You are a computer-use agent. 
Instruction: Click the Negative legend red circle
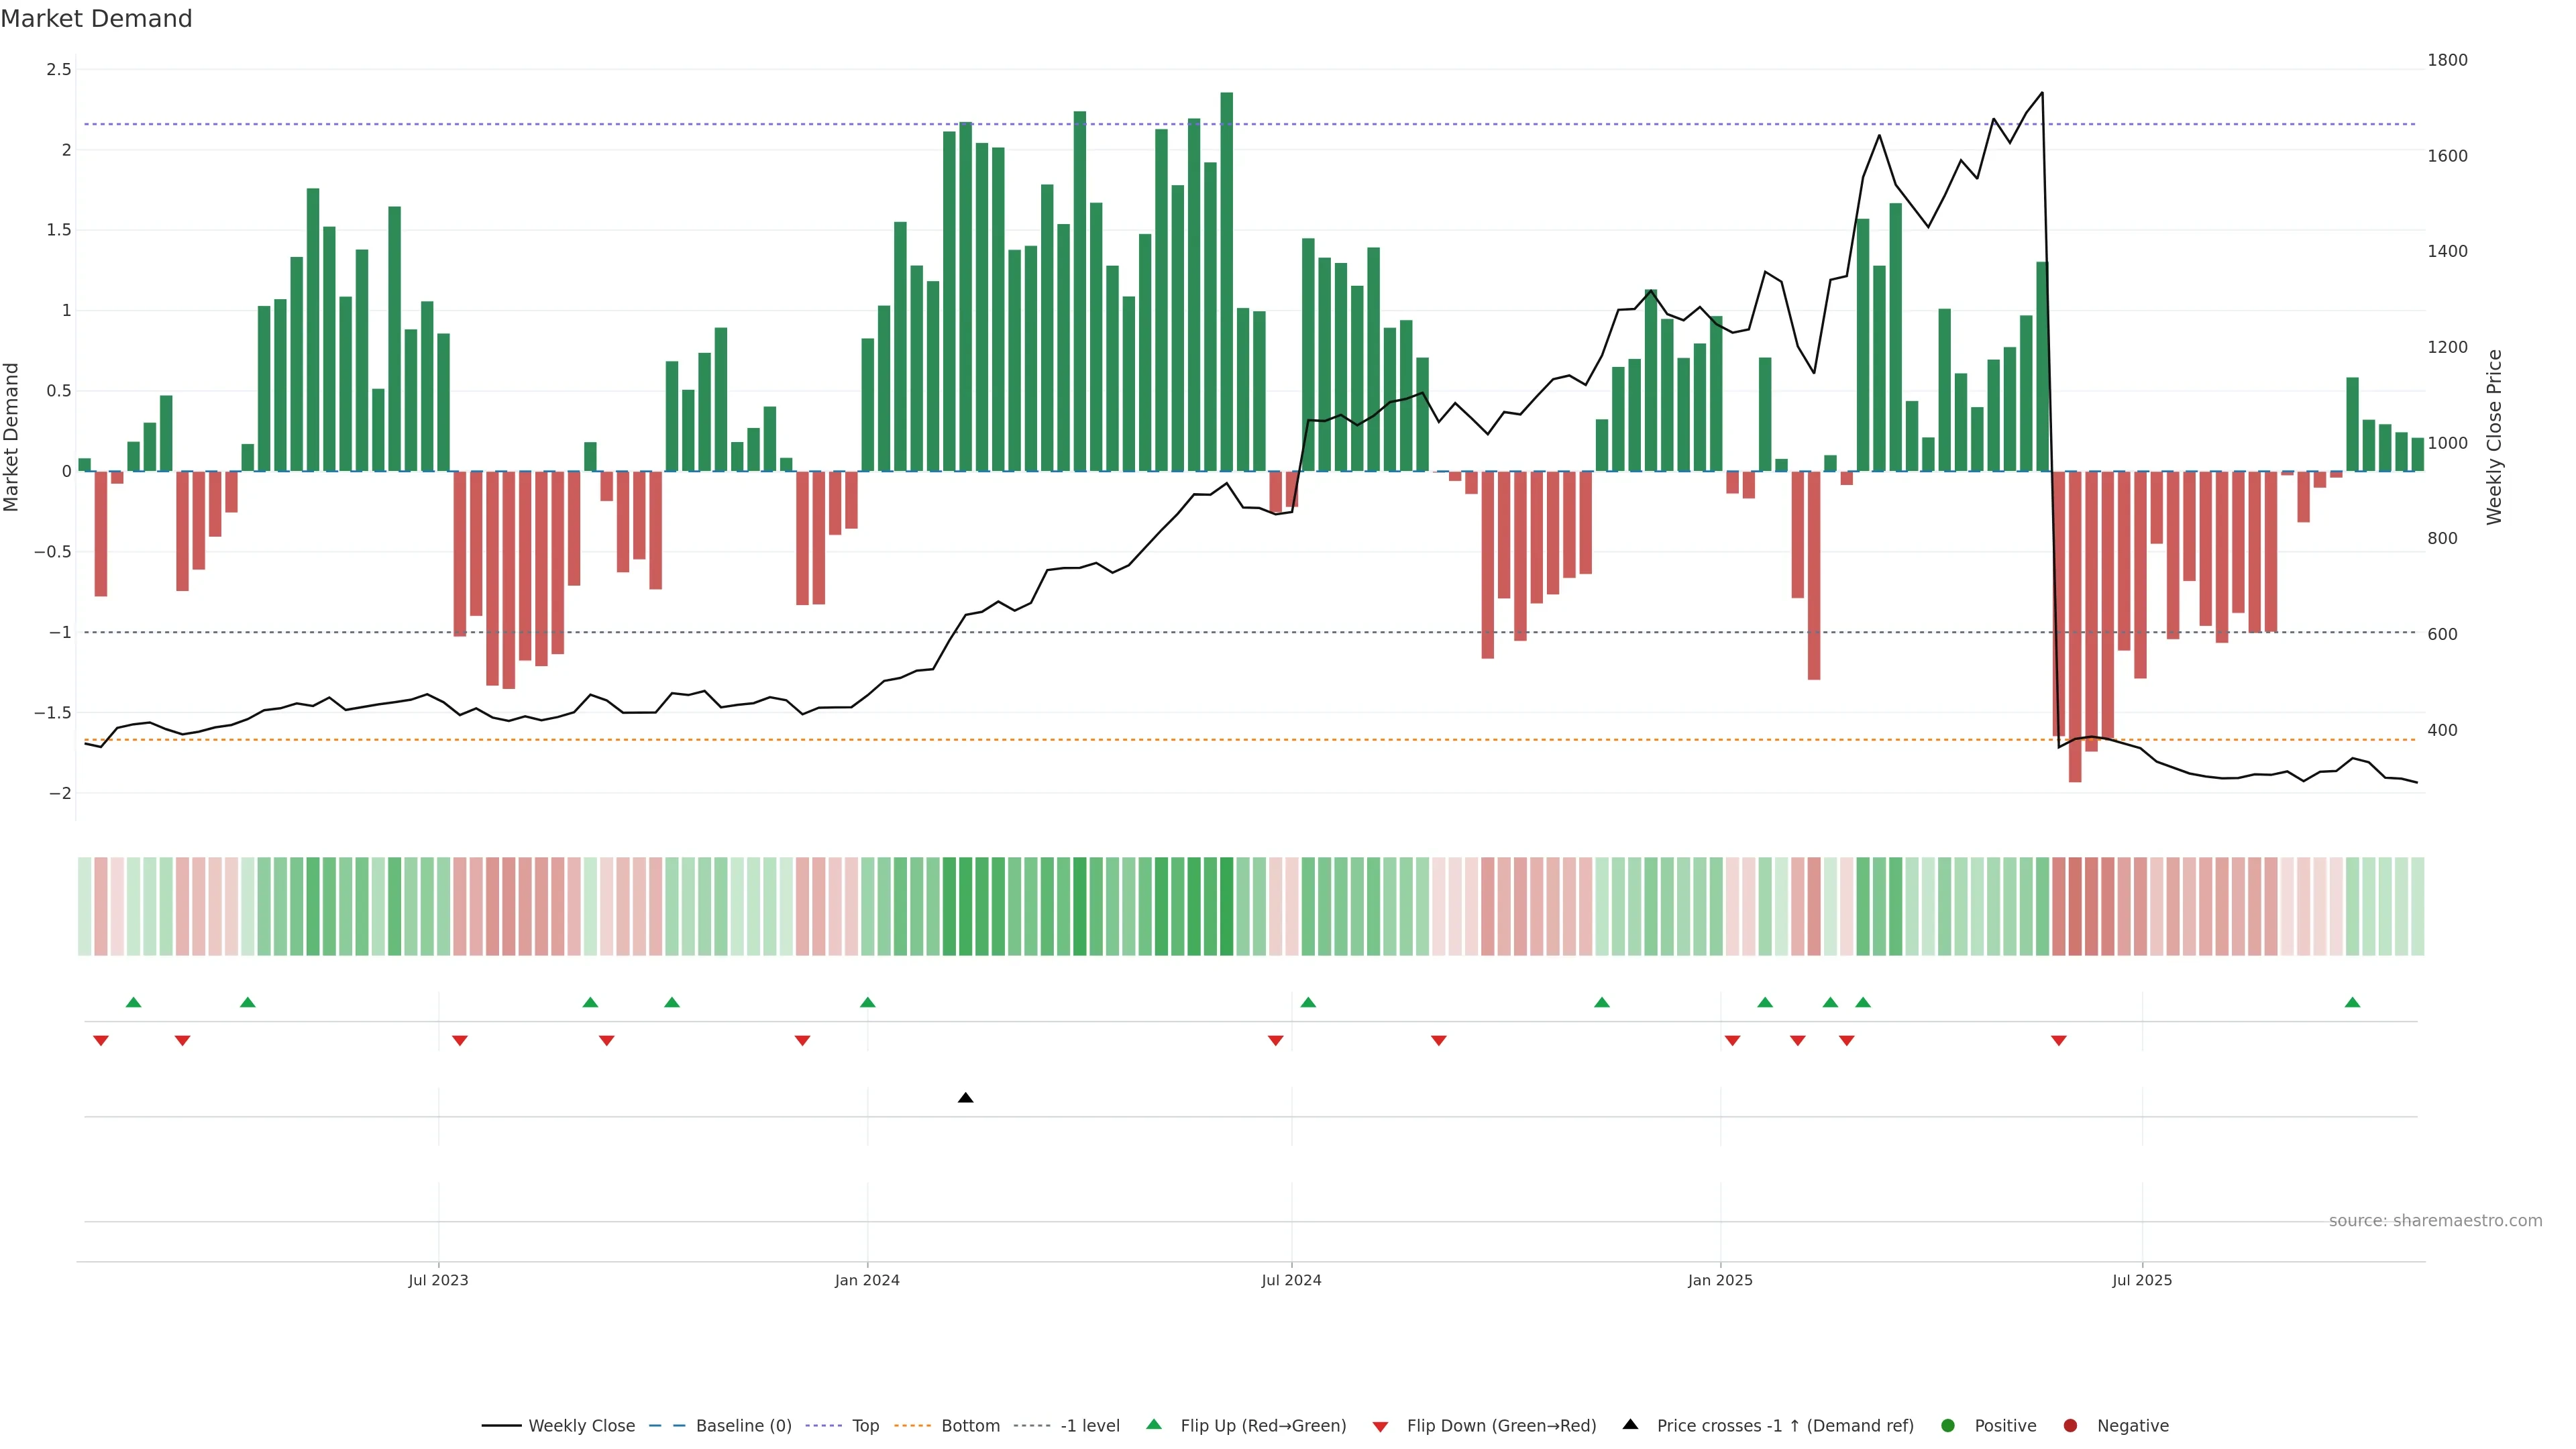pos(2070,1426)
